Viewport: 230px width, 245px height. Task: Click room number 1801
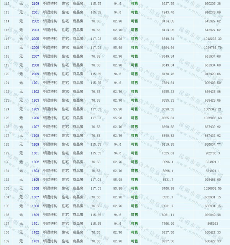[35, 153]
